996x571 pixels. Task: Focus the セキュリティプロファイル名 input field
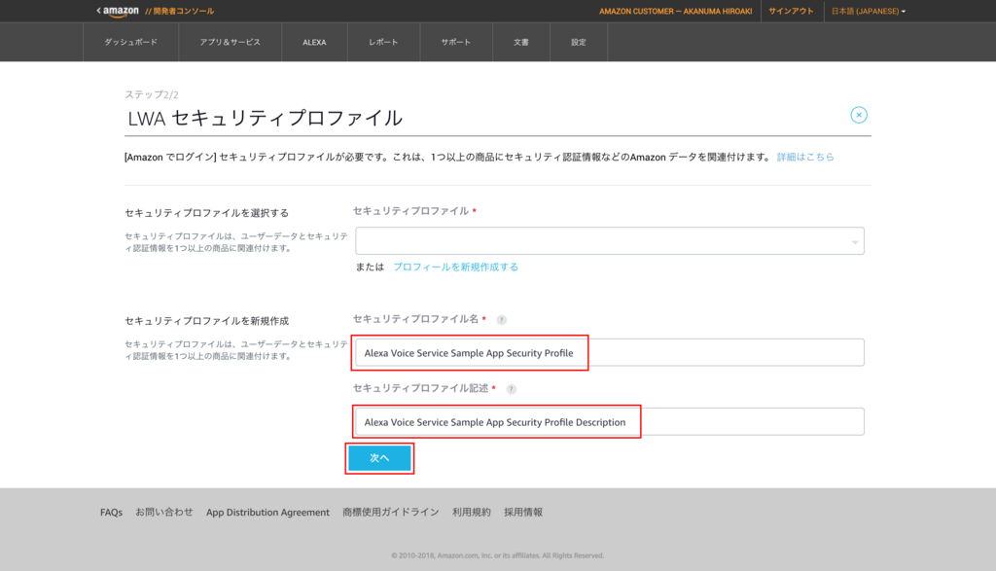click(610, 352)
